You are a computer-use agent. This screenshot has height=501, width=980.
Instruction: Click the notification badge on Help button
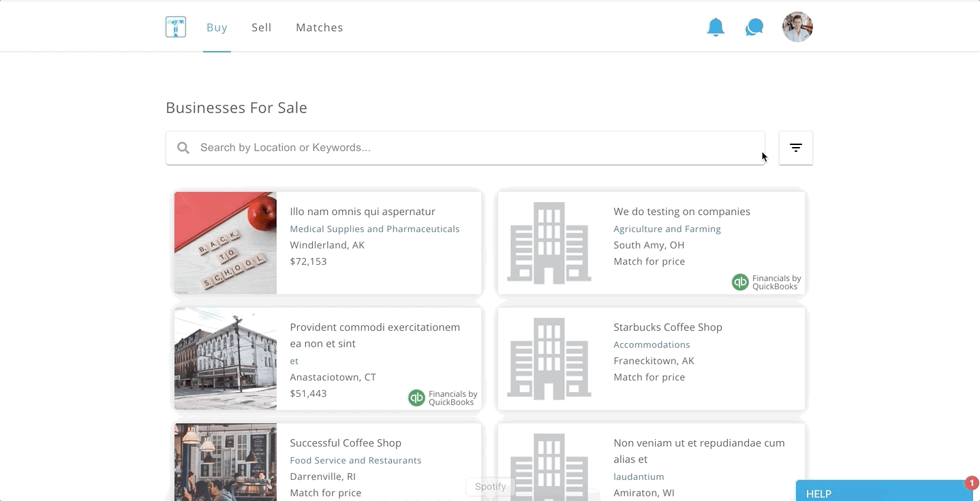[972, 483]
